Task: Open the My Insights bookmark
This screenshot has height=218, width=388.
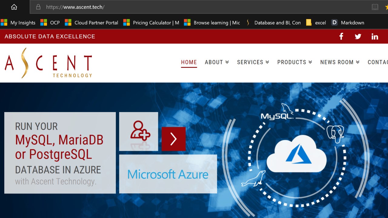Action: (18, 22)
